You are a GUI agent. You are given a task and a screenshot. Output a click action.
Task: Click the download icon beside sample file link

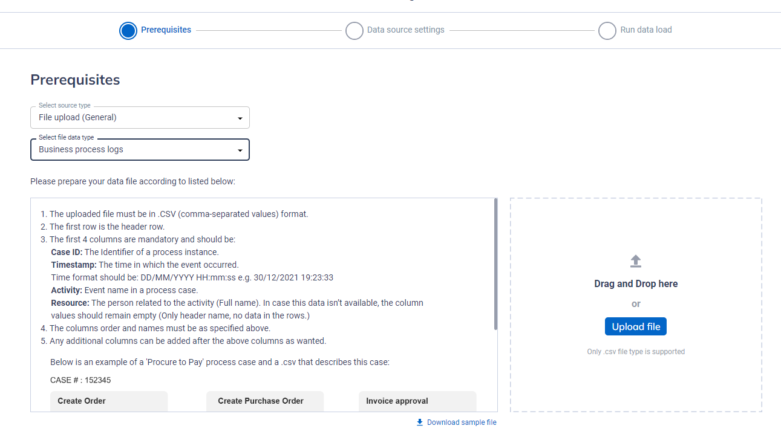(420, 422)
